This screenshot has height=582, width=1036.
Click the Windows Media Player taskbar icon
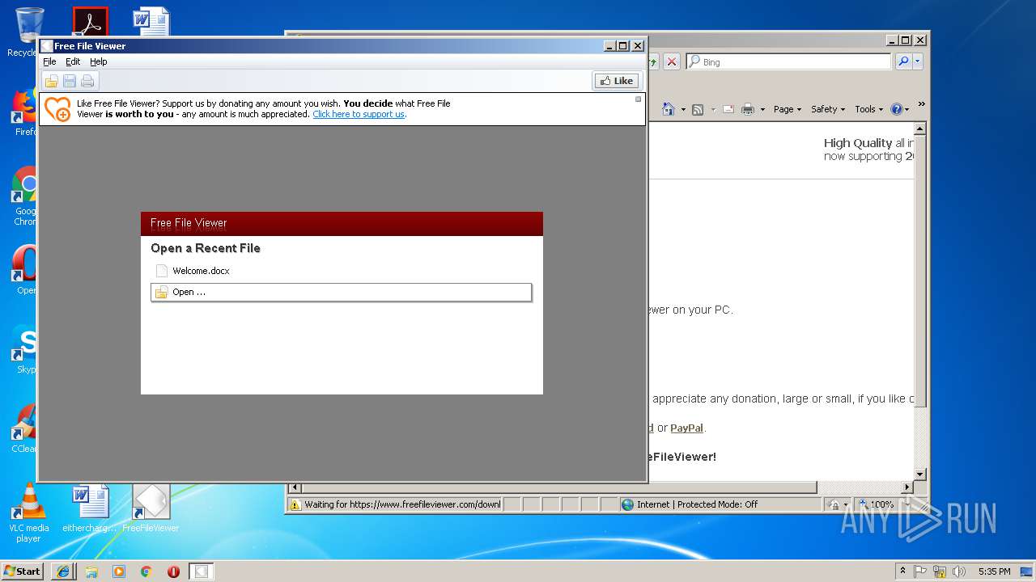(119, 571)
